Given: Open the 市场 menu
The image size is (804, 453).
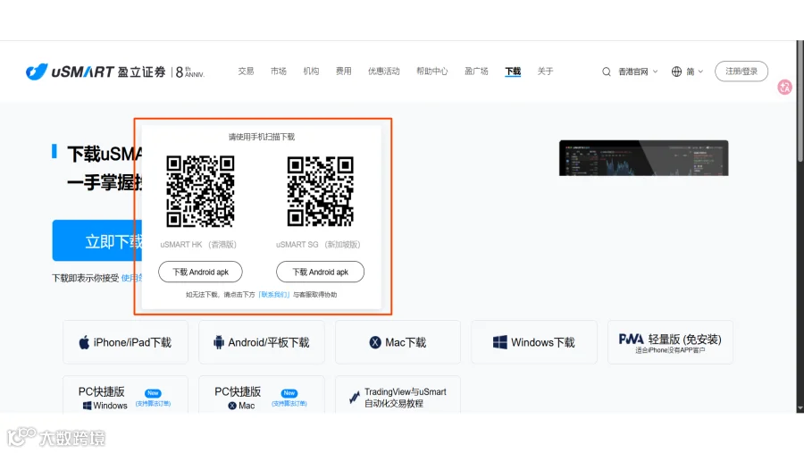Looking at the screenshot, I should [279, 71].
